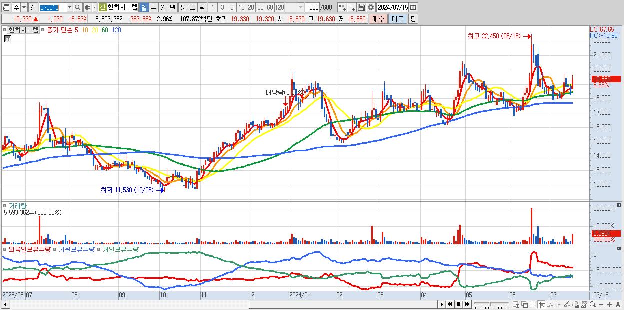Open the 주 market type dropdown arrow
Image resolution: width=624 pixels, height=310 pixels.
(24, 7)
